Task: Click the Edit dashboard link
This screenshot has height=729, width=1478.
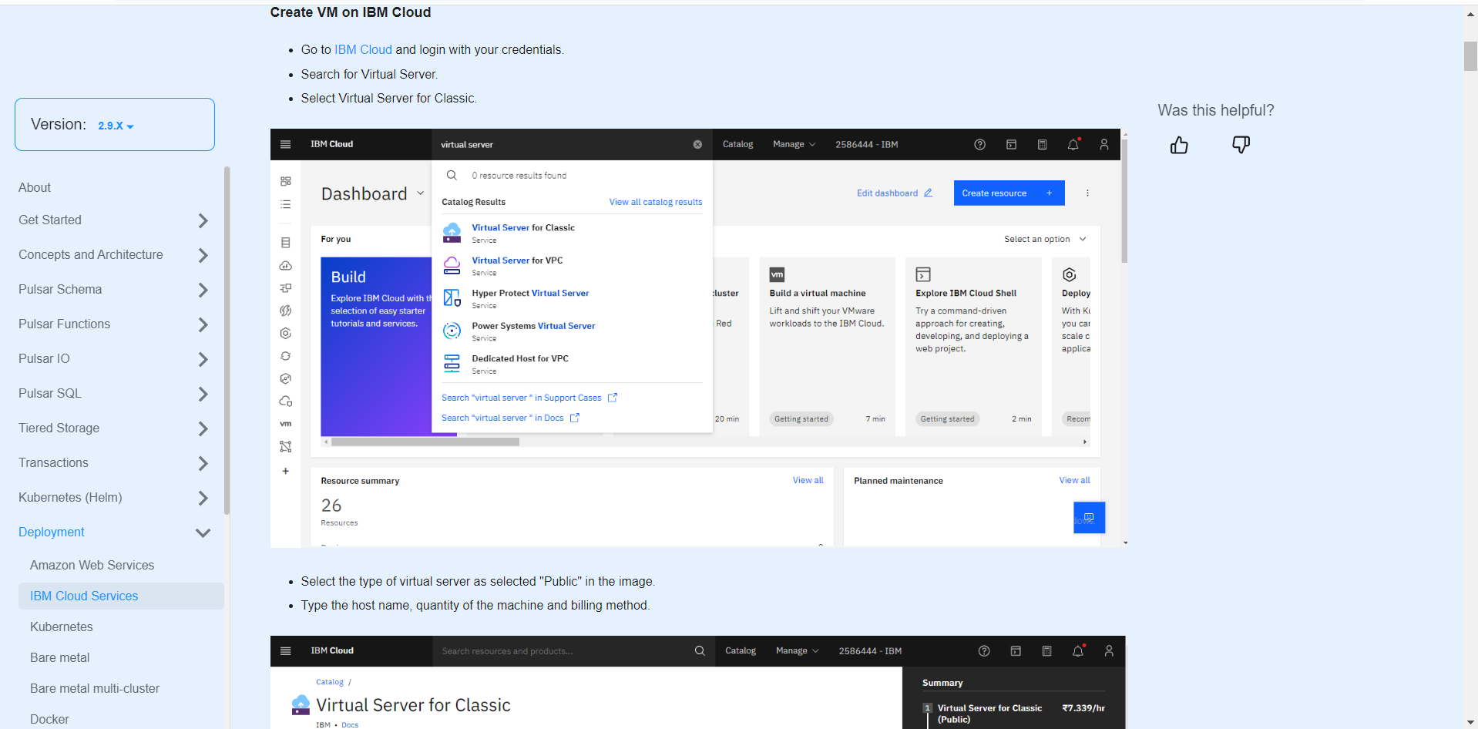Action: (x=887, y=193)
